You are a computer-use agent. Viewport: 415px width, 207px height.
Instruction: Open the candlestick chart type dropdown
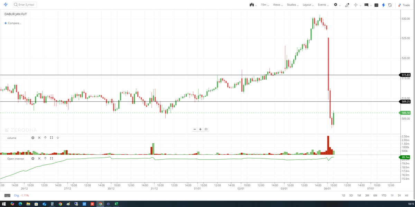tap(253, 5)
